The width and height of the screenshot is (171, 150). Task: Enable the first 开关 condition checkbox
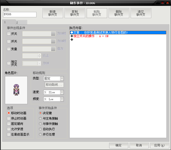9,34
